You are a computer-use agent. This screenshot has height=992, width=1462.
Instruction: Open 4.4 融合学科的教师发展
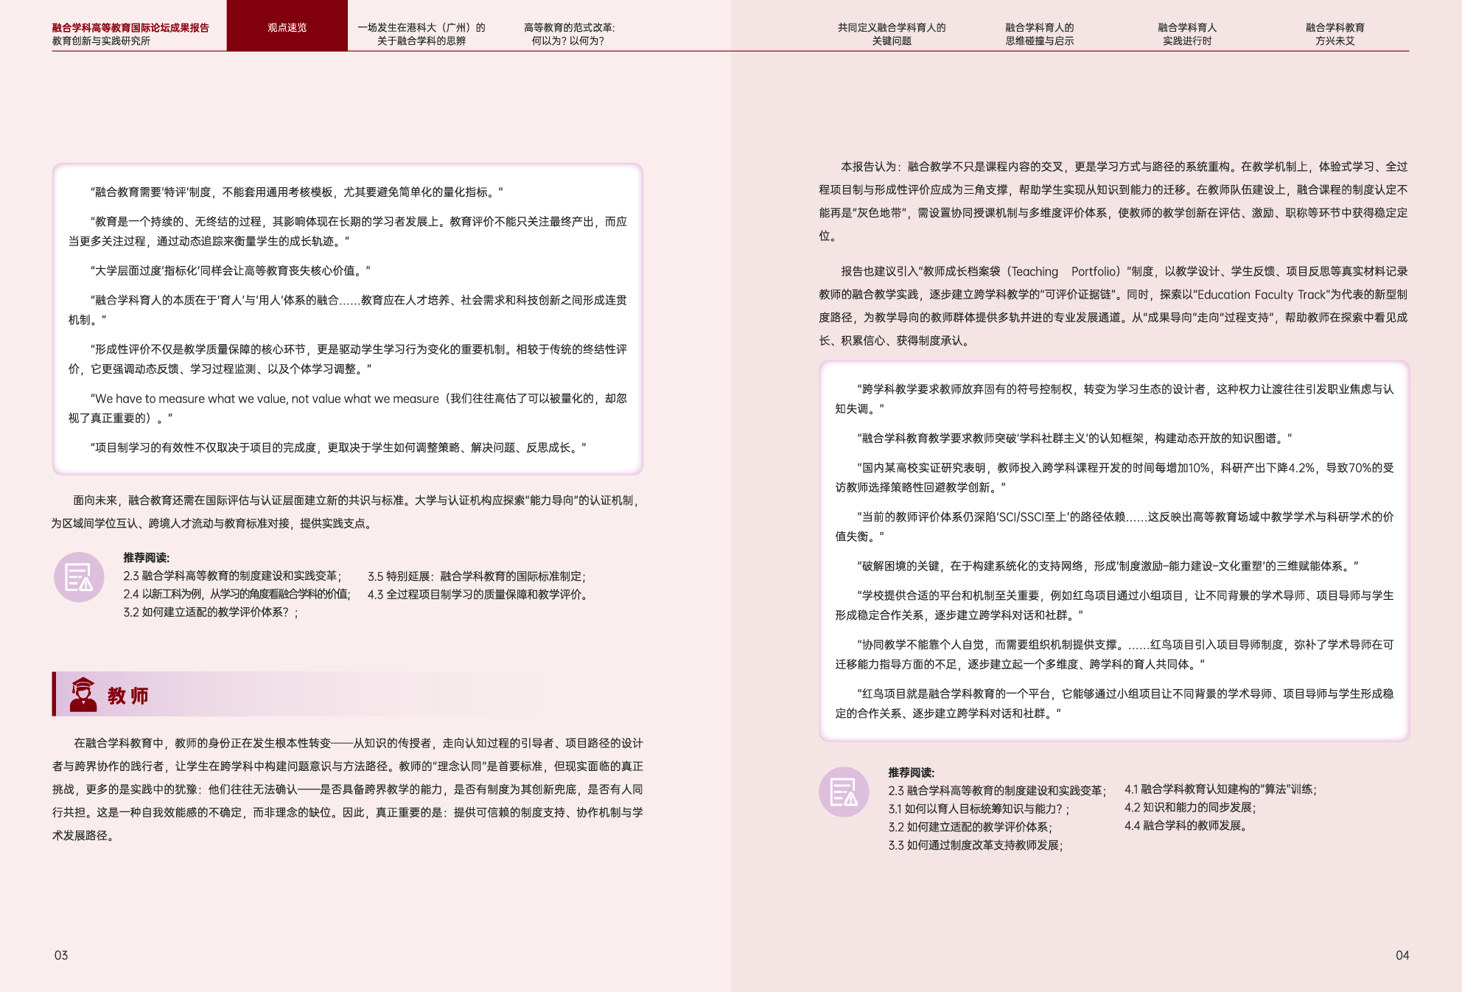1186,825
